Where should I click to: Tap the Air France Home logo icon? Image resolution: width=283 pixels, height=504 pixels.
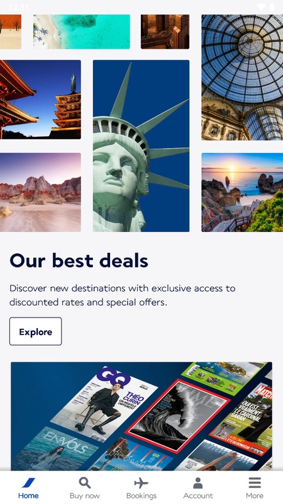click(x=28, y=483)
